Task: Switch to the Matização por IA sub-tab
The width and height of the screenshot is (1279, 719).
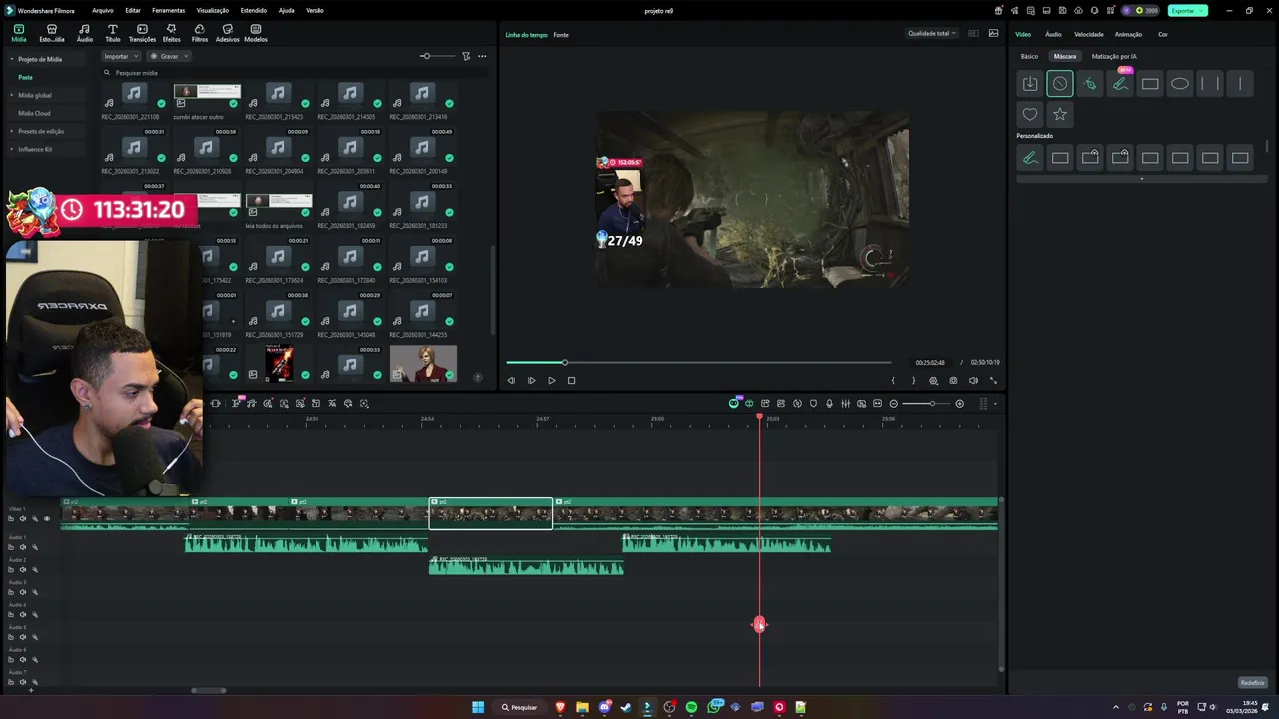Action: tap(1114, 56)
